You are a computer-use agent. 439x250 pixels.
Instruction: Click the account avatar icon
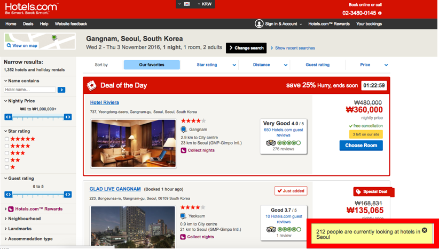259,24
